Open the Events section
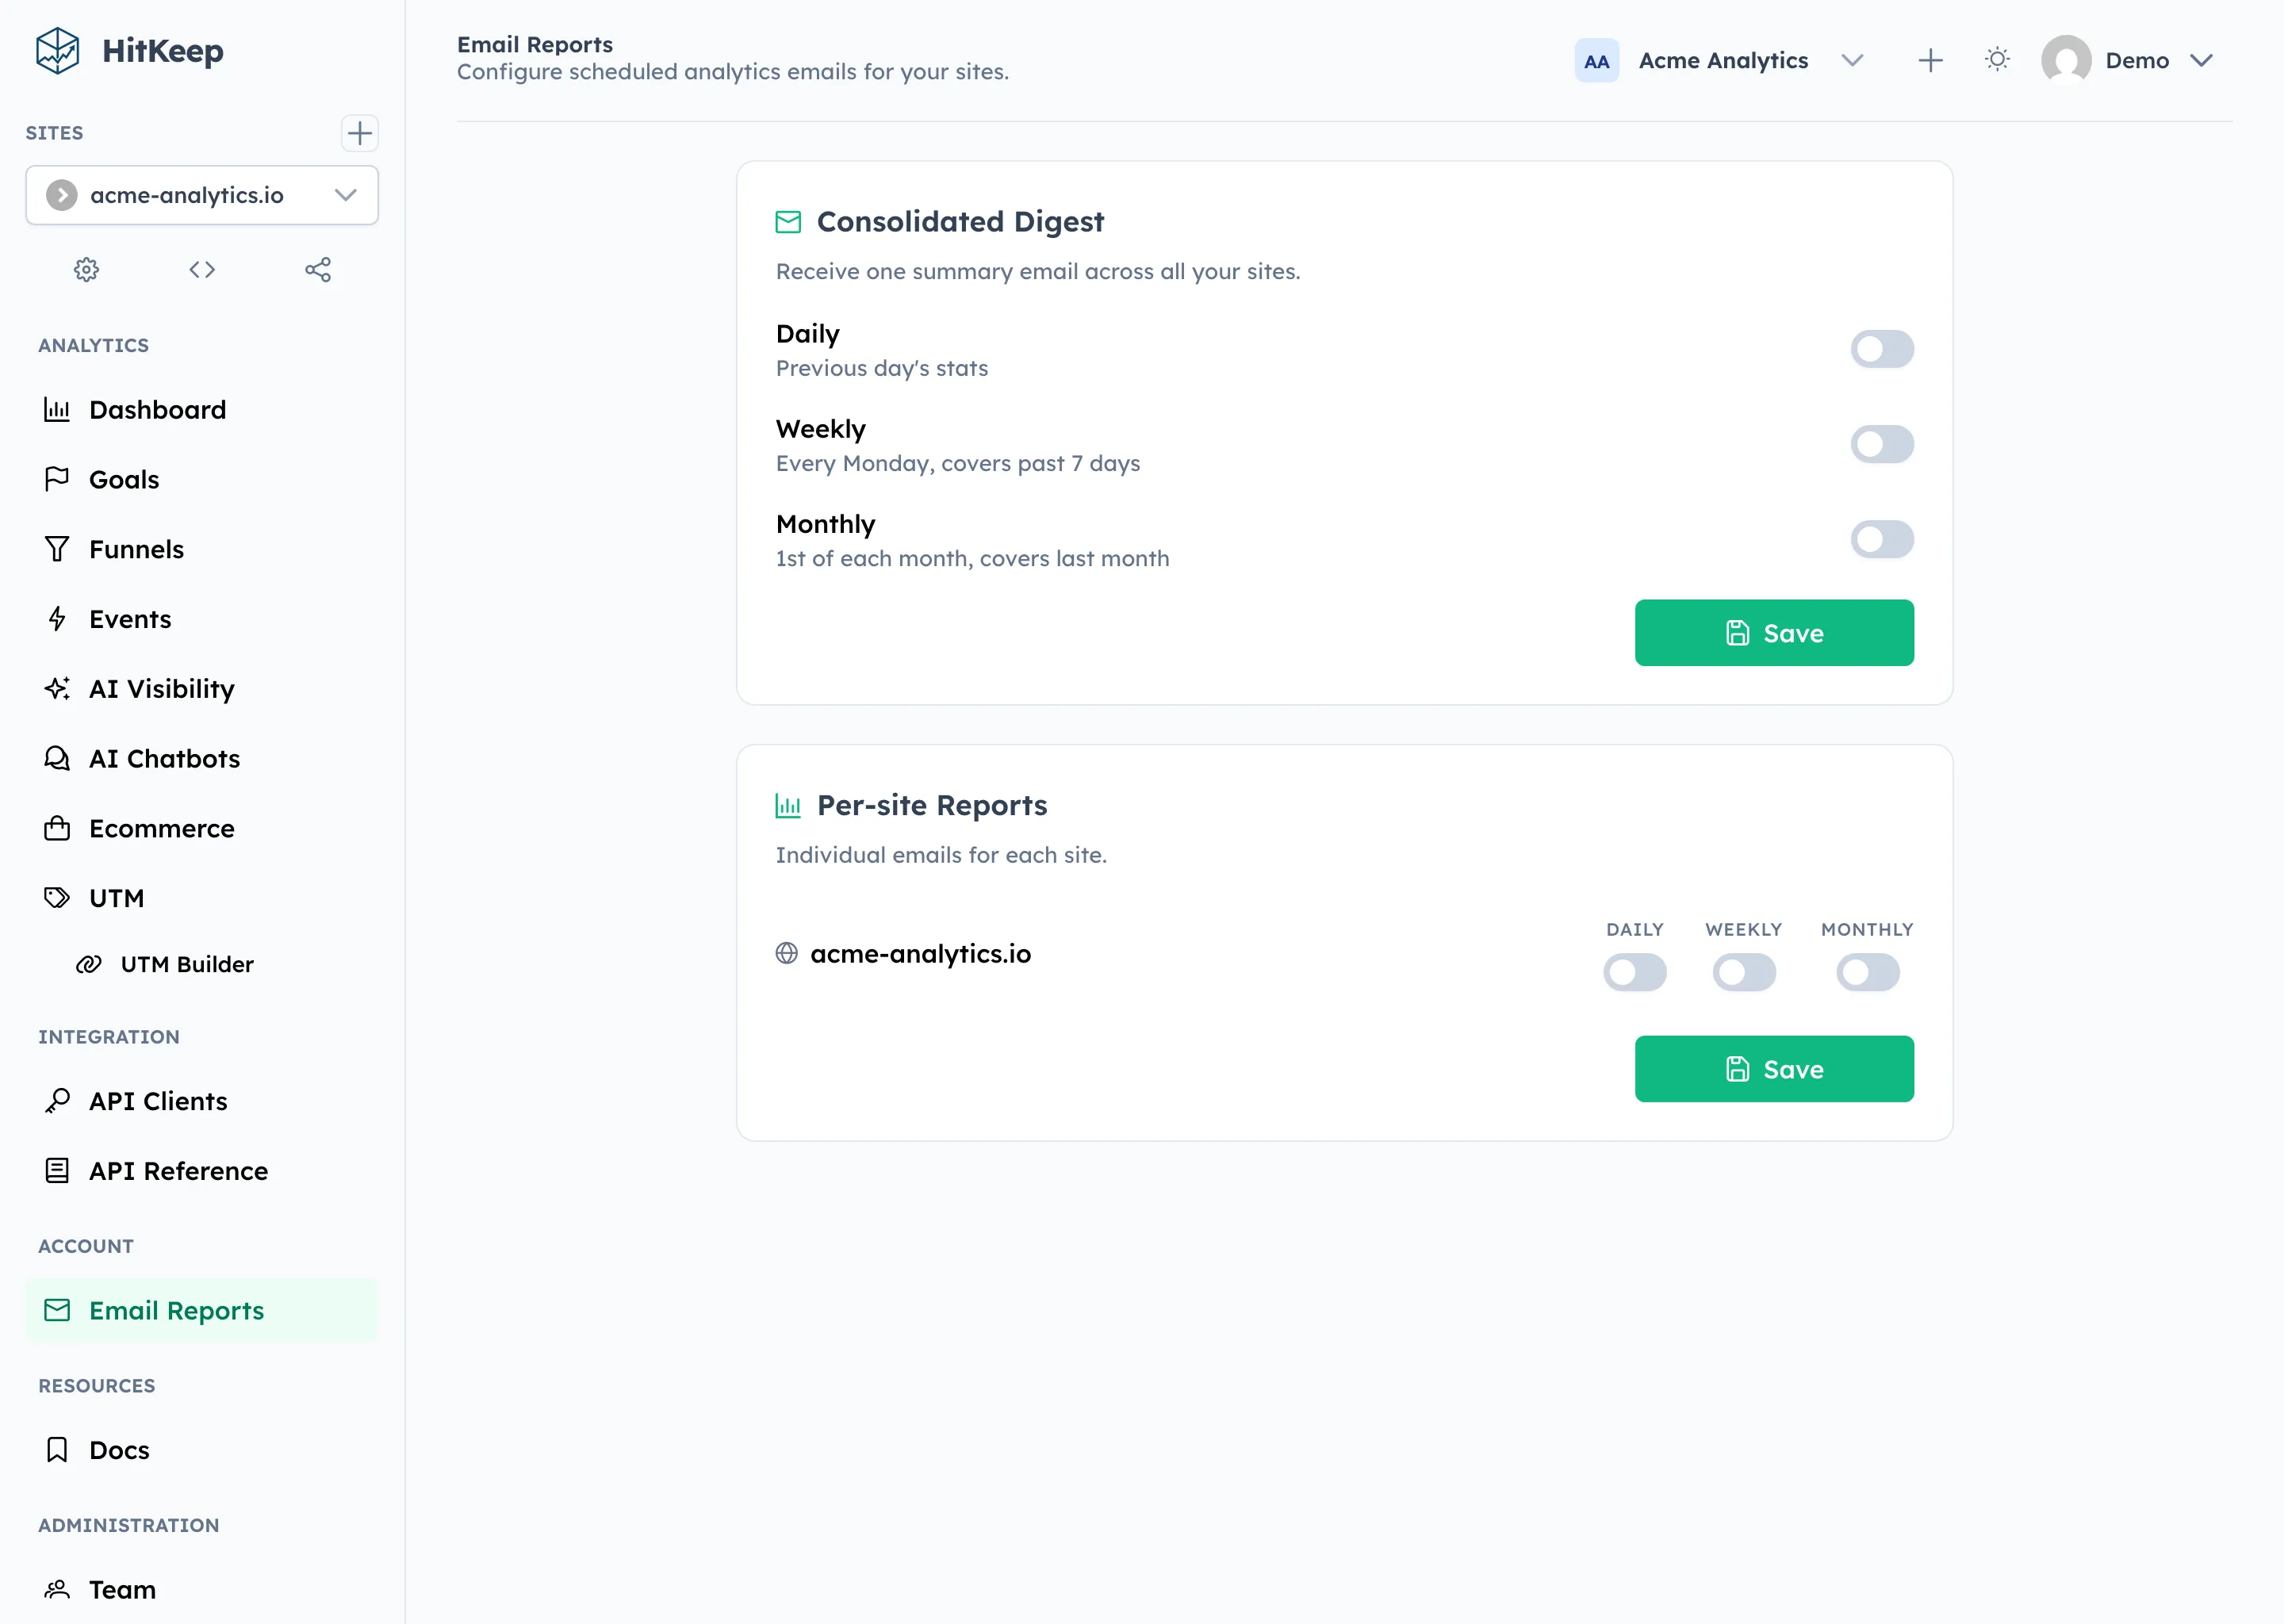The height and width of the screenshot is (1624, 2284). pos(129,619)
